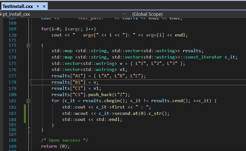This screenshot has width=246, height=151.
Task: Switch to the TestInstall.cxx tab
Action: 18,6
